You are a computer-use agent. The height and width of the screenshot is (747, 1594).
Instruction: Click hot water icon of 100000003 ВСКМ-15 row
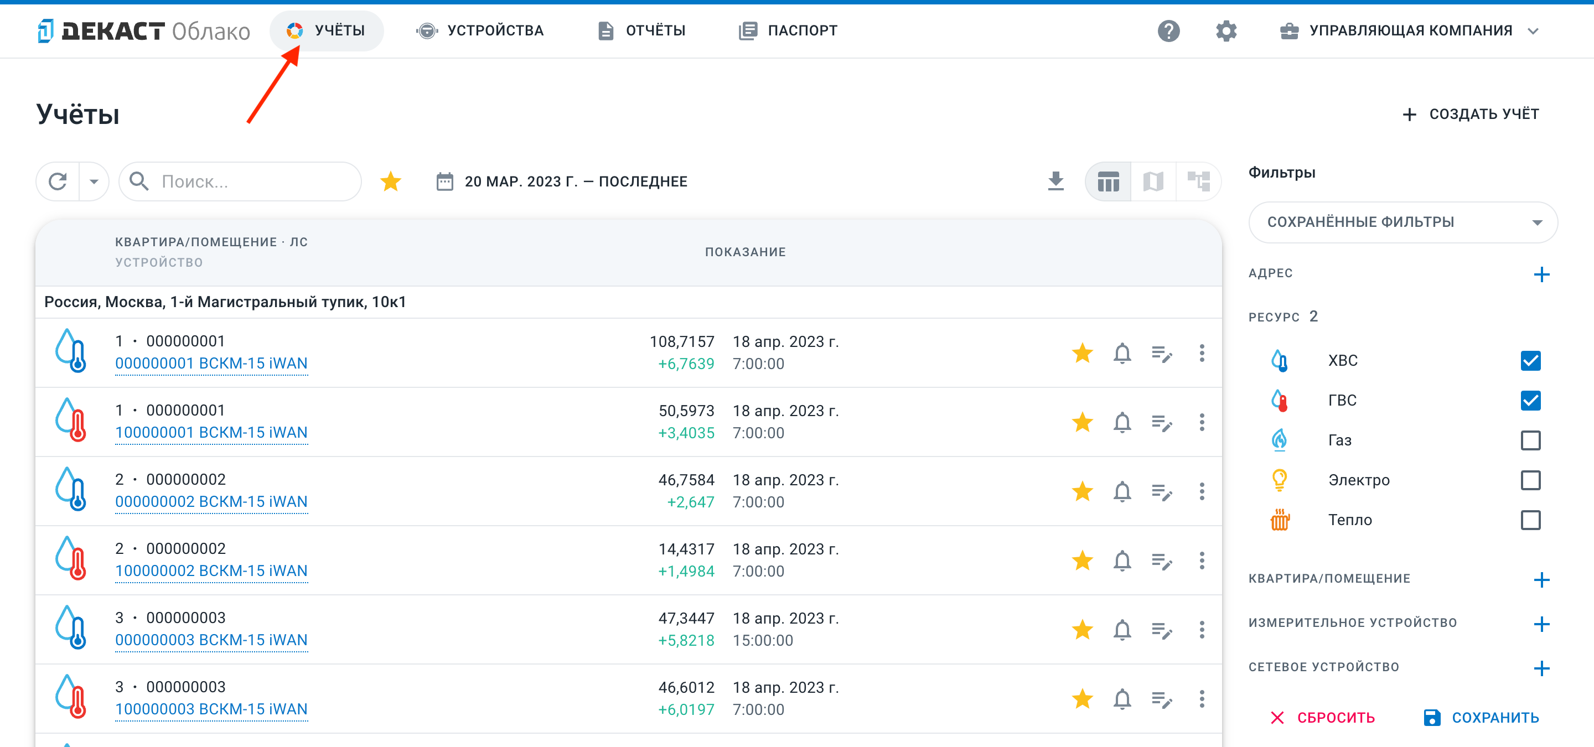pos(71,697)
